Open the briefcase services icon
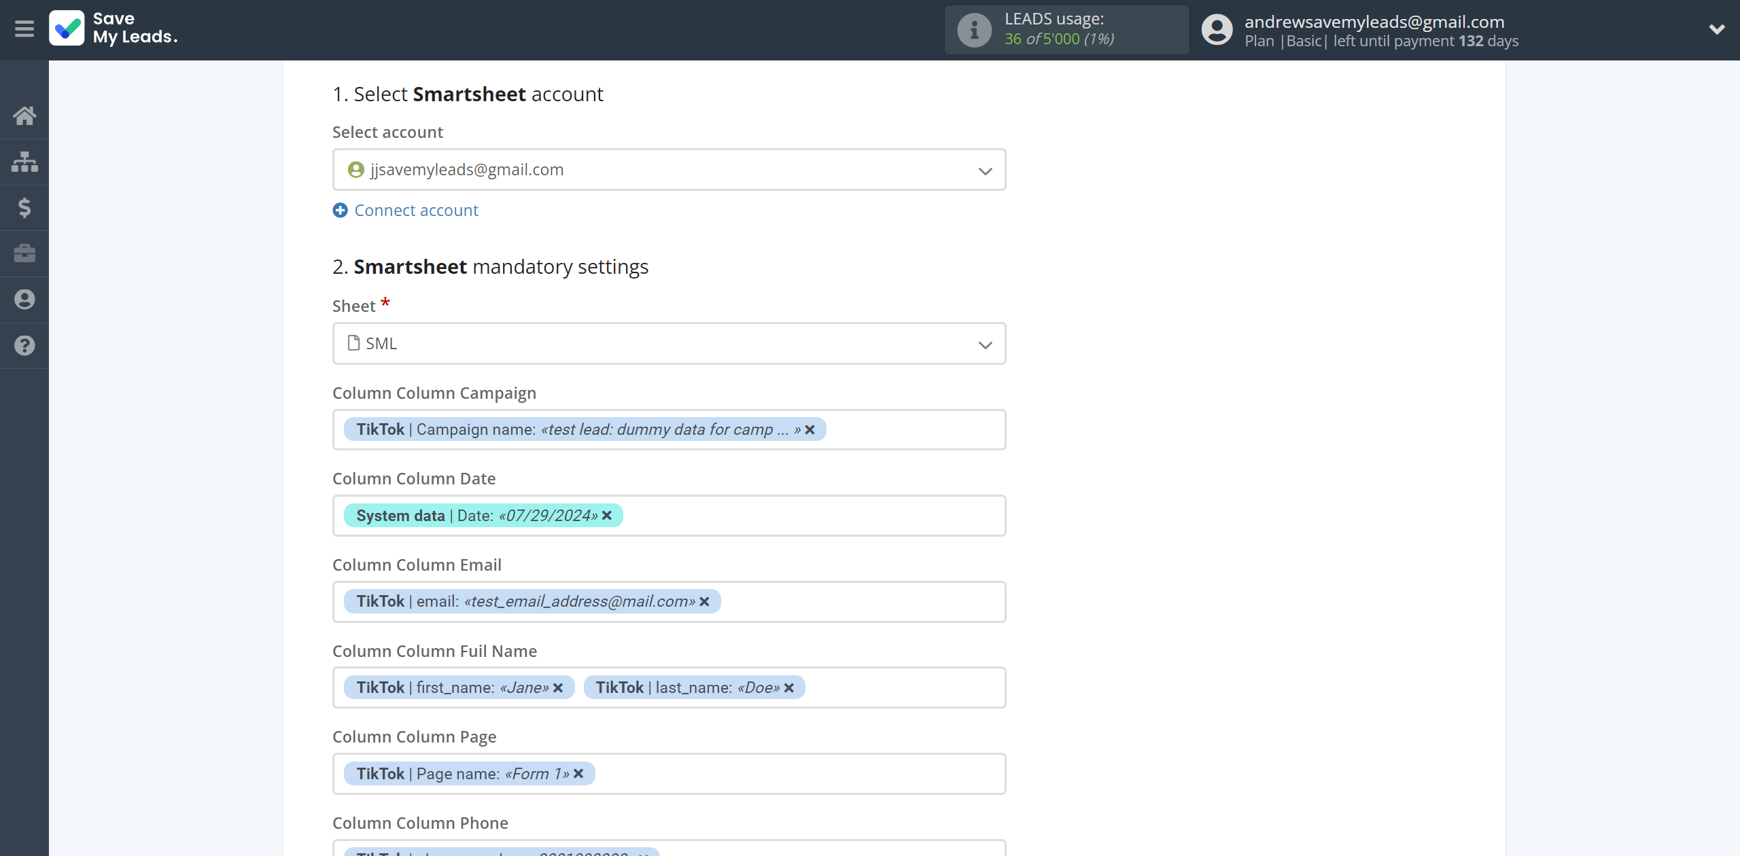This screenshot has height=856, width=1740. pos(24,253)
